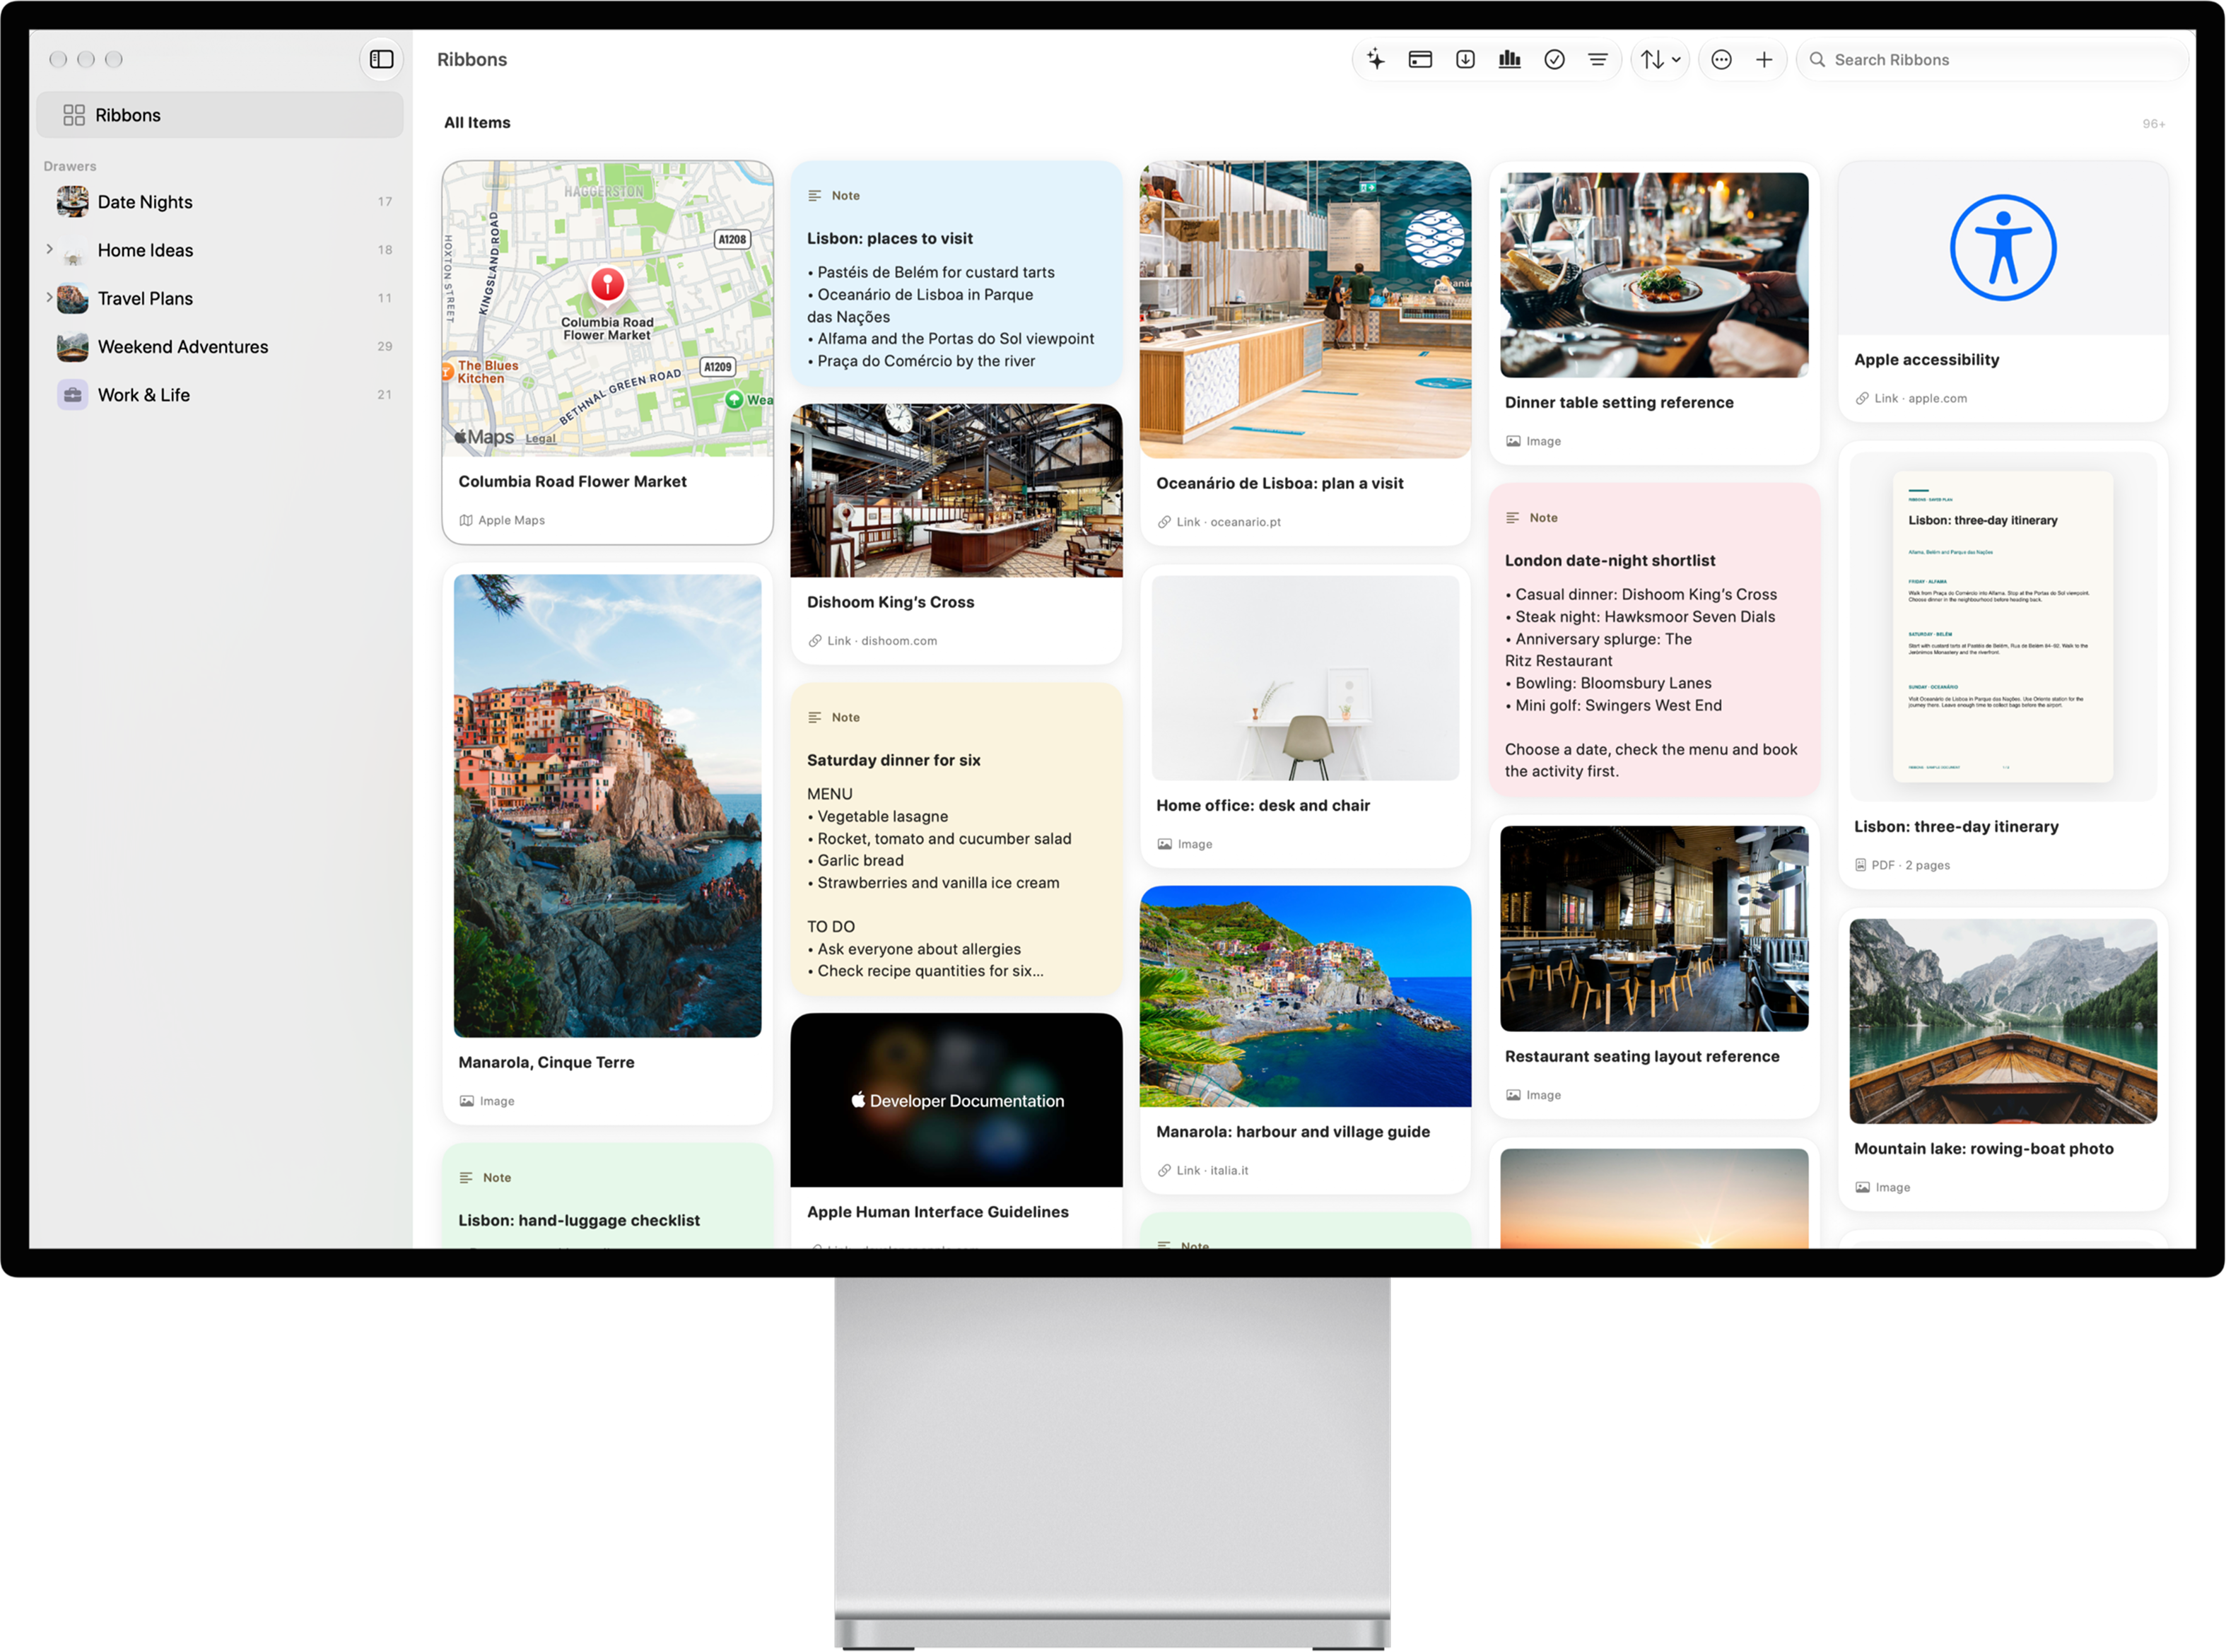The width and height of the screenshot is (2226, 1652).
Task: Open the sort order dropdown
Action: [x=1661, y=59]
